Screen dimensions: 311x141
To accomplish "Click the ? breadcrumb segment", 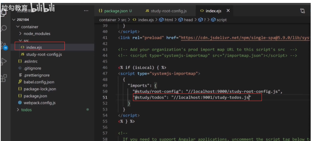I will coord(205,20).
